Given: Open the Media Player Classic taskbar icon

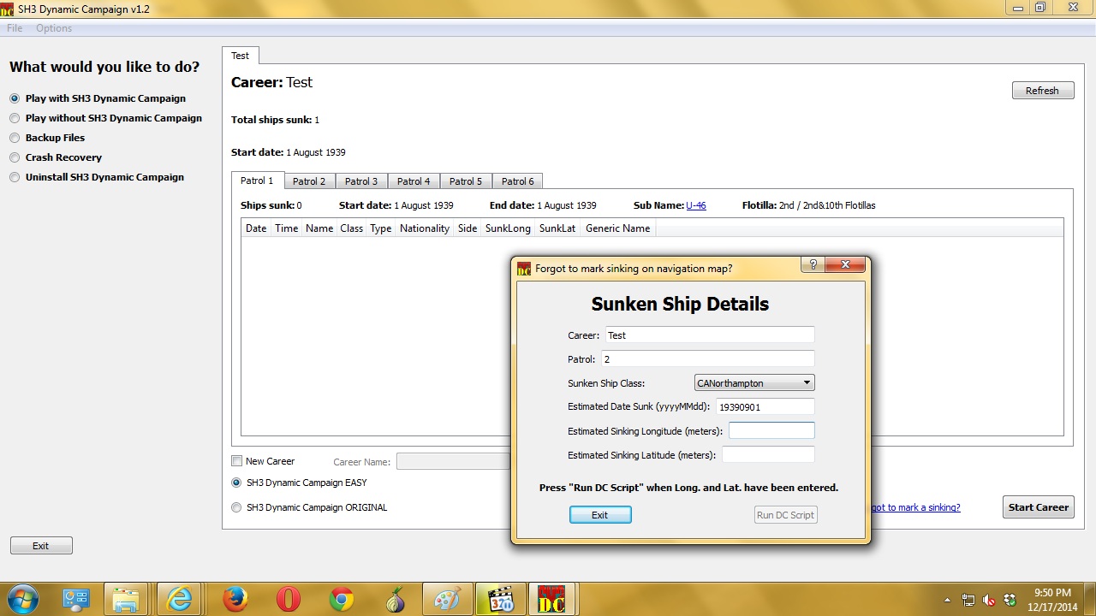Looking at the screenshot, I should coord(500,599).
